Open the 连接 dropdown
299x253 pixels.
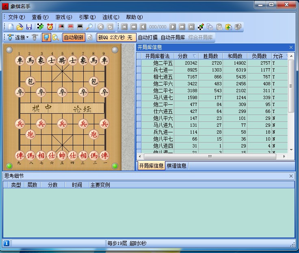pyautogui.click(x=18, y=37)
